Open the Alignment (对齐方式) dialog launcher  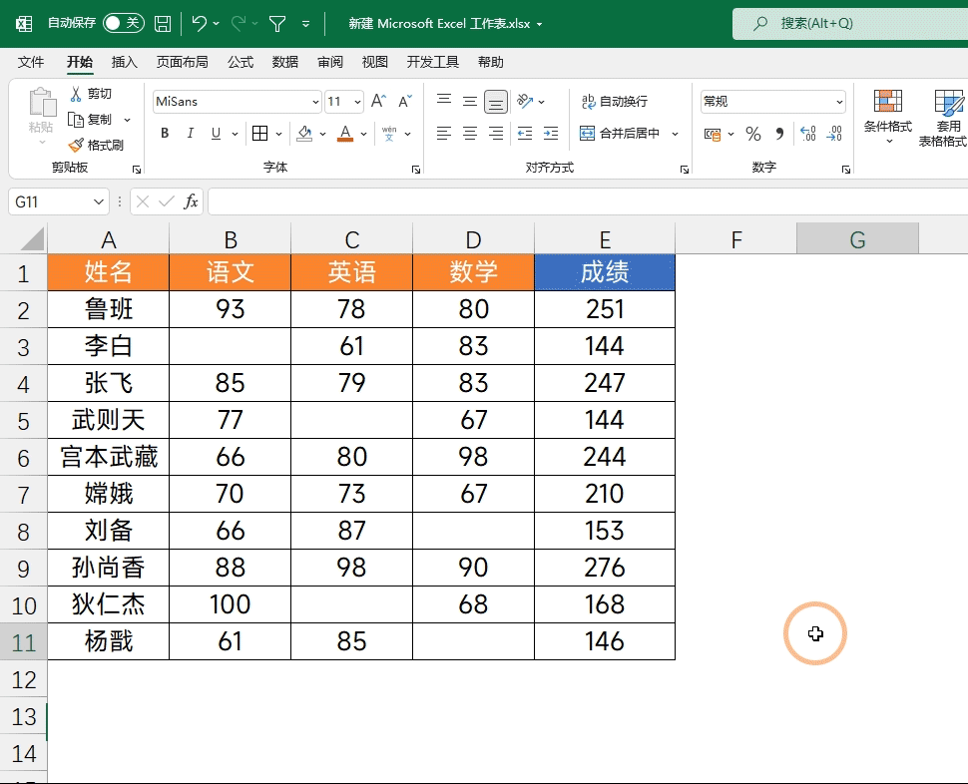pyautogui.click(x=684, y=170)
